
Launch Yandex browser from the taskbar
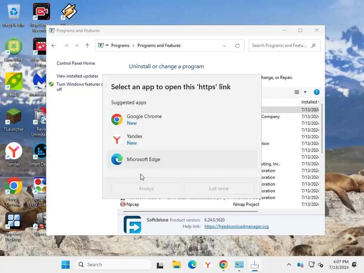click(x=208, y=264)
